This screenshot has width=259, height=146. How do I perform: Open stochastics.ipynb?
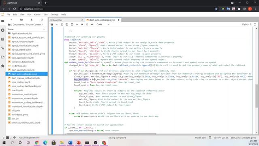pos(20,114)
